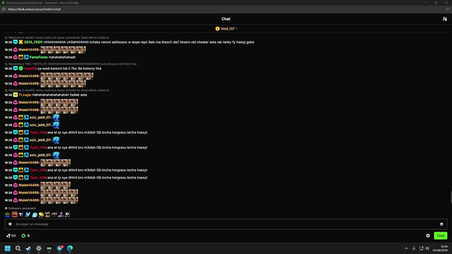The width and height of the screenshot is (452, 254).
Task: Click the green Chat send button
Action: click(441, 236)
